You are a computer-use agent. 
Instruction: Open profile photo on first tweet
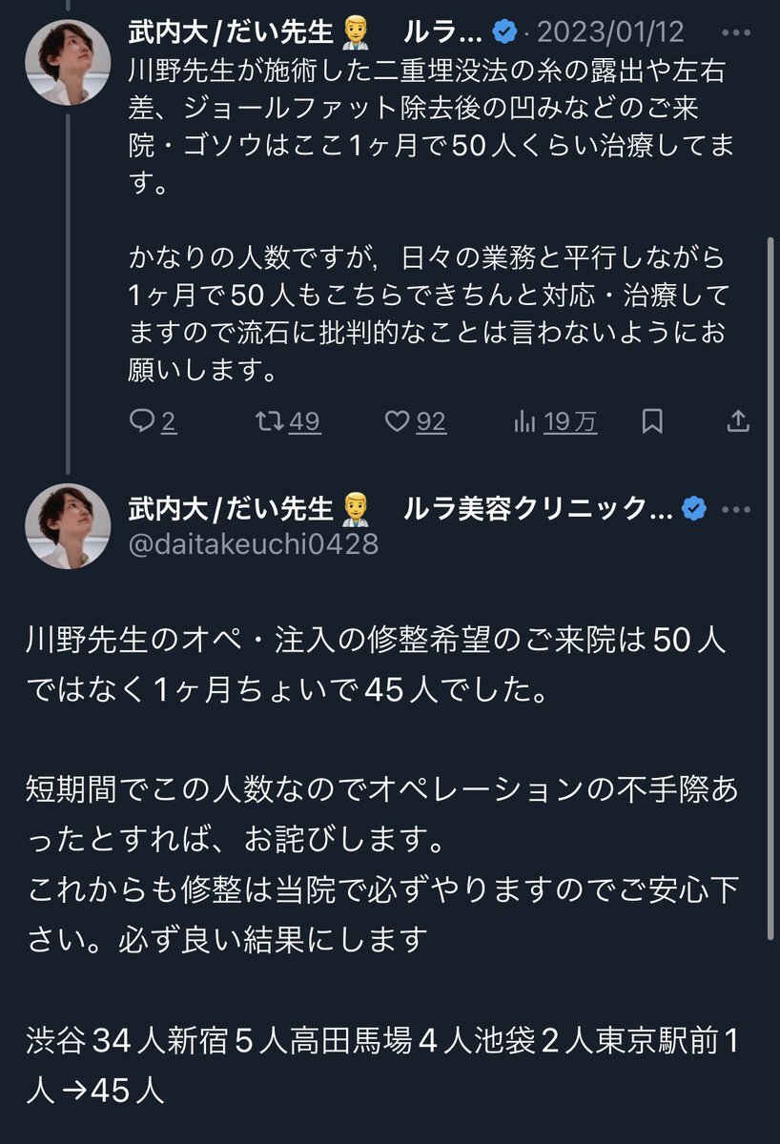pyautogui.click(x=68, y=61)
